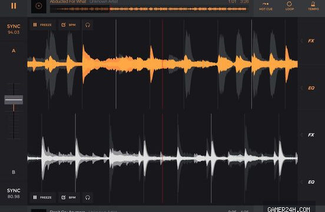Screen dimensions: 325x212
Task: Seek within the top track overview waveform
Action: coord(149,9)
